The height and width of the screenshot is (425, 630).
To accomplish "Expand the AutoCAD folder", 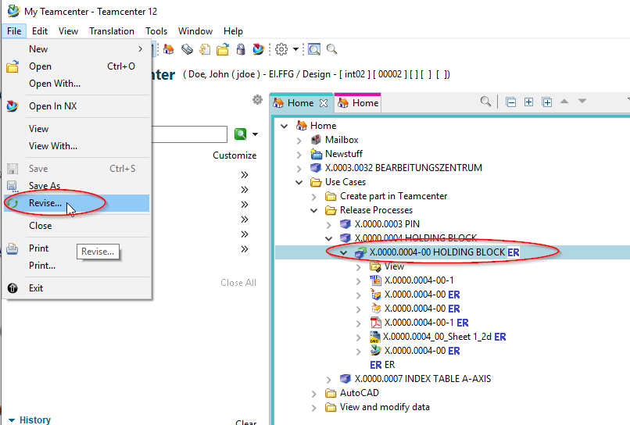I will click(x=313, y=393).
